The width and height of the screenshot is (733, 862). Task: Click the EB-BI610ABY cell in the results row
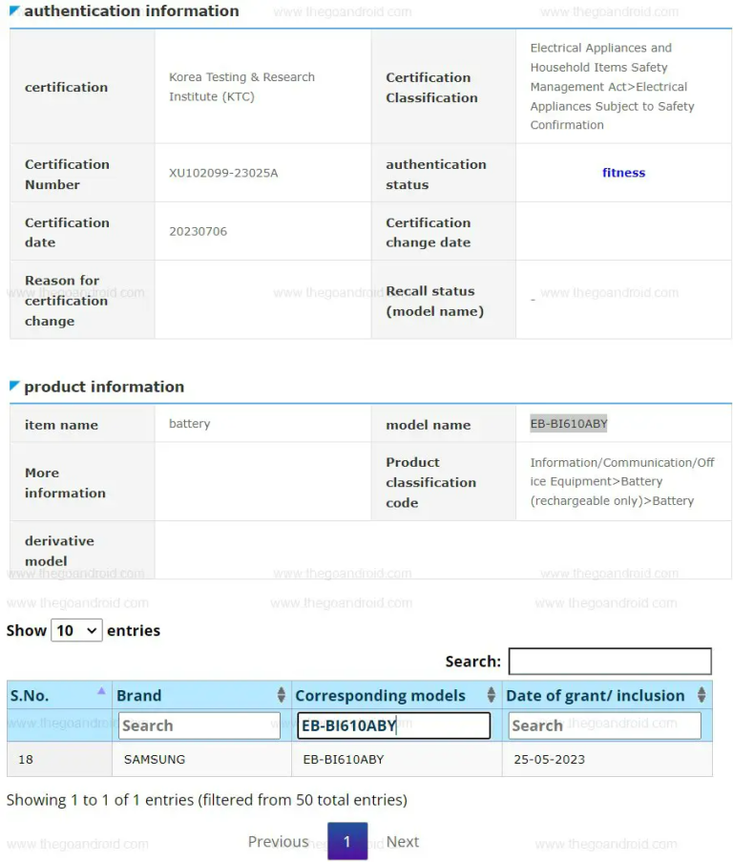coord(343,760)
